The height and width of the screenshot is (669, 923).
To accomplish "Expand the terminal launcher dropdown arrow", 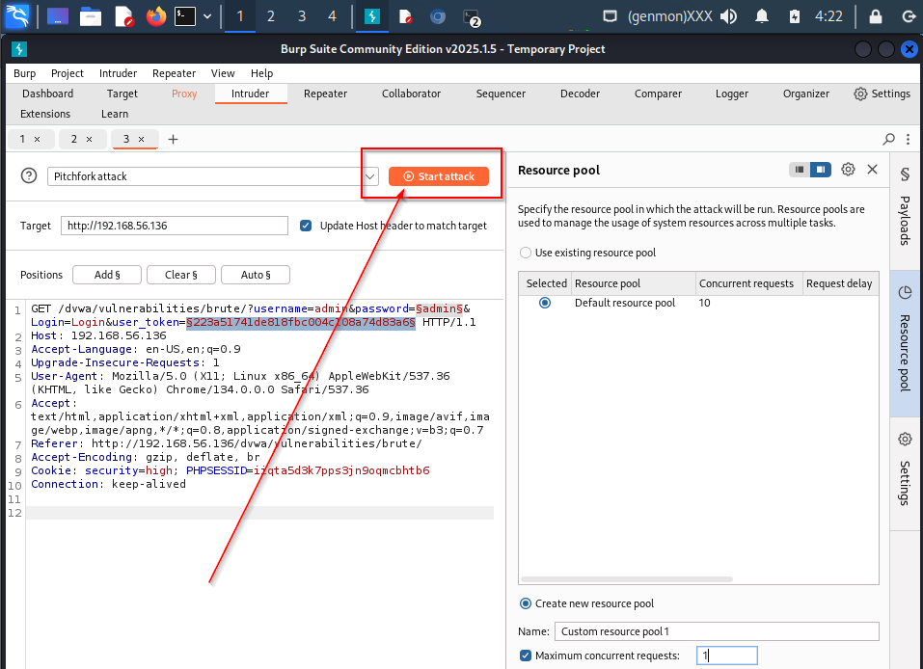I will click(x=207, y=16).
